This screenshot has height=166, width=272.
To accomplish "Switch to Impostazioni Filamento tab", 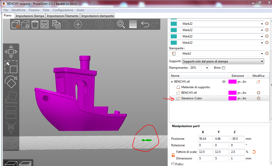I will tap(63, 16).
